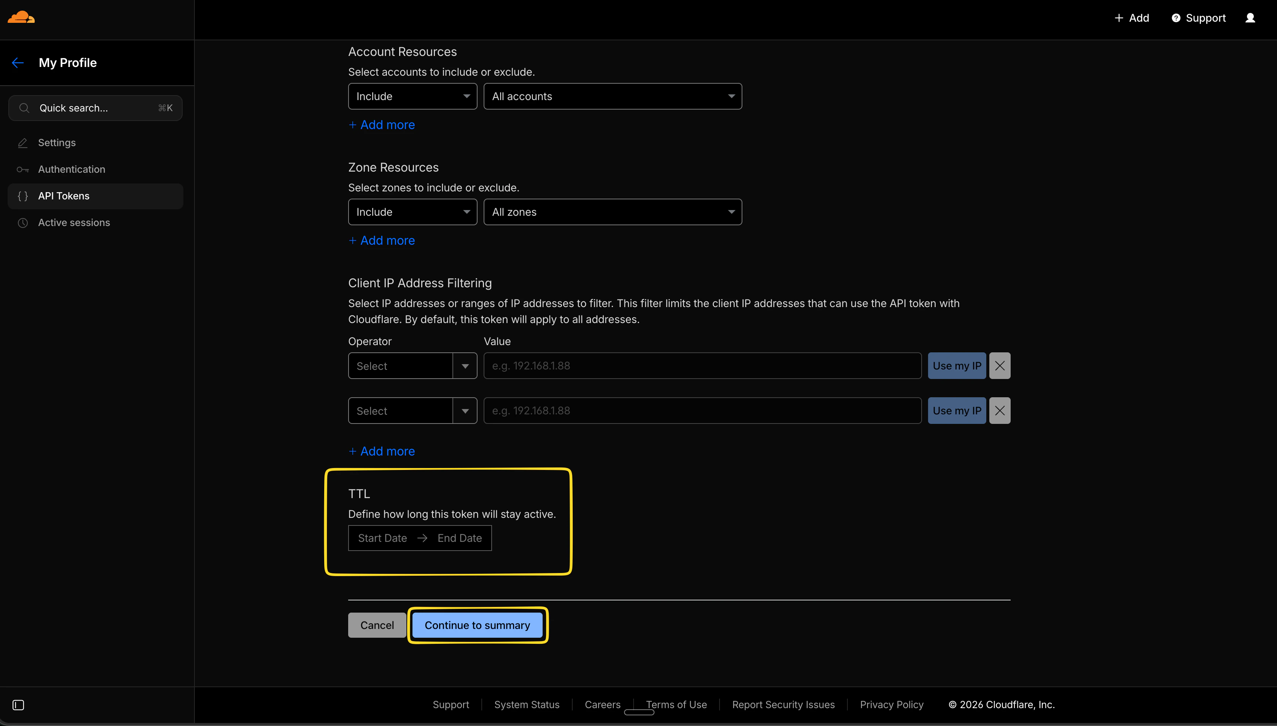Collapse the sidebar with the bottom-left icon
The image size is (1277, 726).
coord(19,705)
